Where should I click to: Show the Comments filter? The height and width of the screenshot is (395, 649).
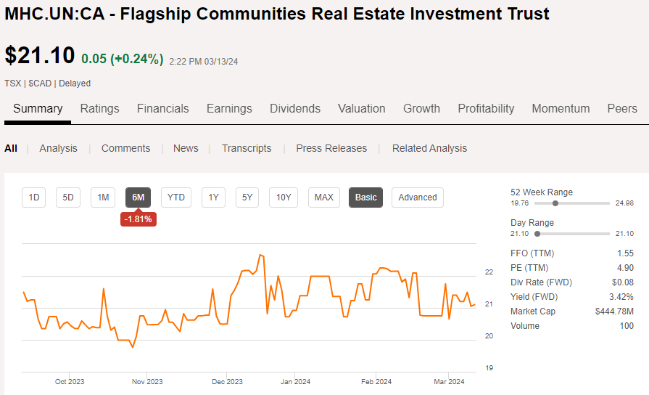(126, 148)
